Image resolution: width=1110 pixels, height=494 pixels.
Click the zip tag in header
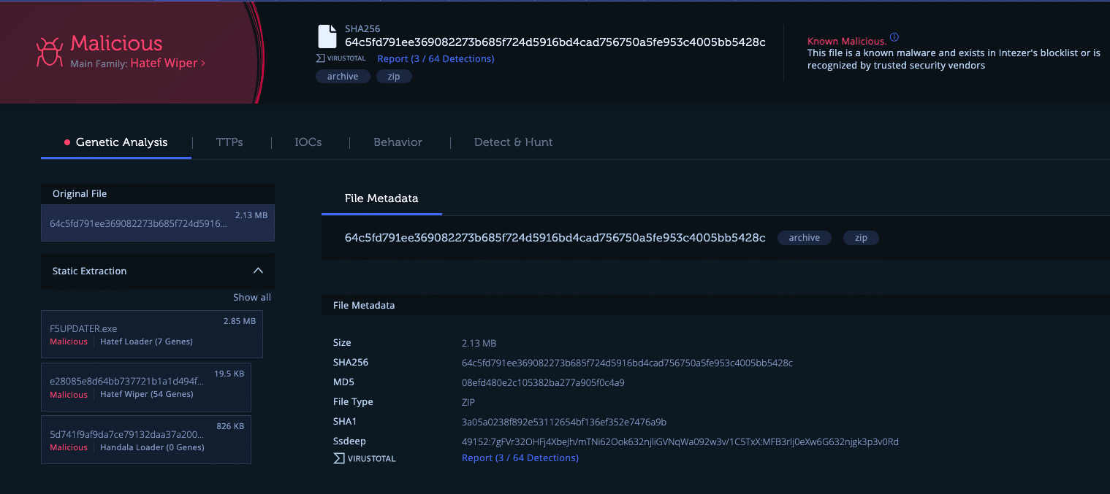(x=394, y=77)
